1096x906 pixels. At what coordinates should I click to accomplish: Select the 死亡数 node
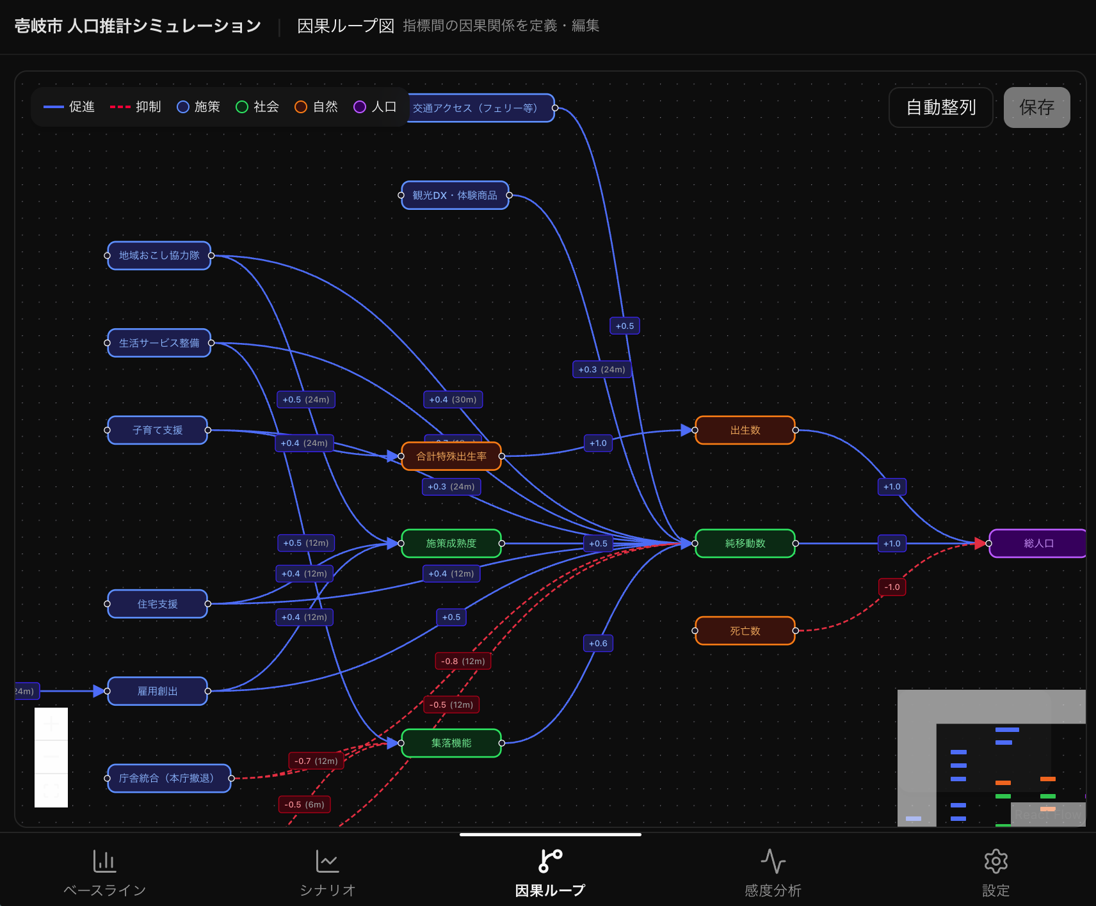745,631
